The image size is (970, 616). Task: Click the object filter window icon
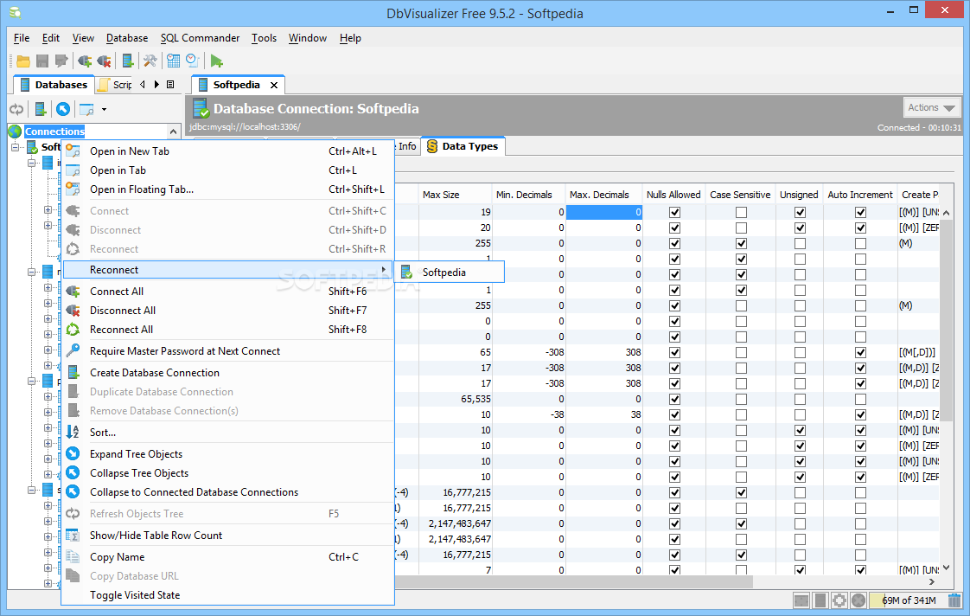86,110
